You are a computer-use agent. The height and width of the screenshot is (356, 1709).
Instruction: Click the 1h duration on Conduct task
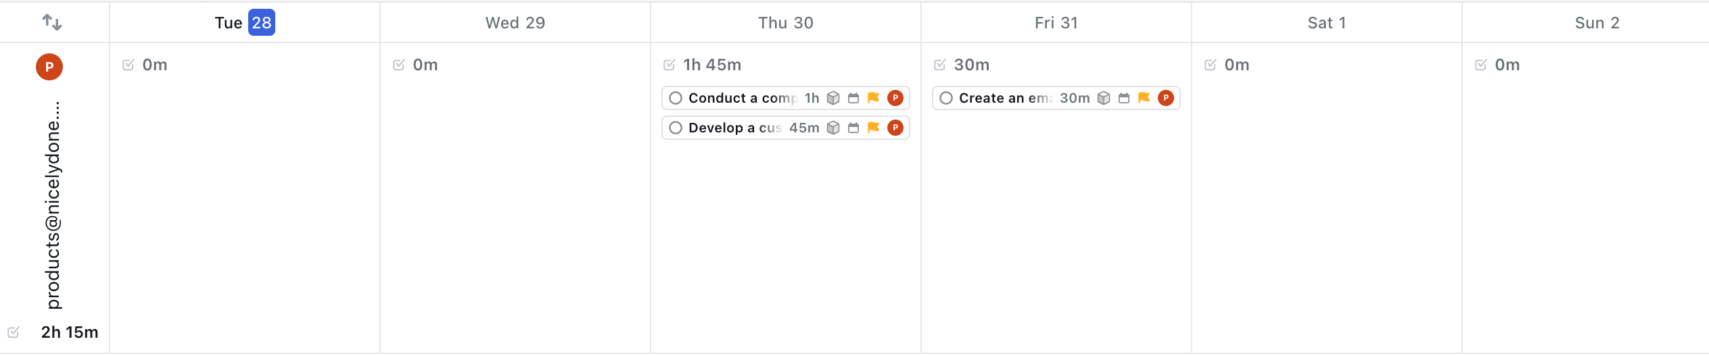[x=812, y=98]
